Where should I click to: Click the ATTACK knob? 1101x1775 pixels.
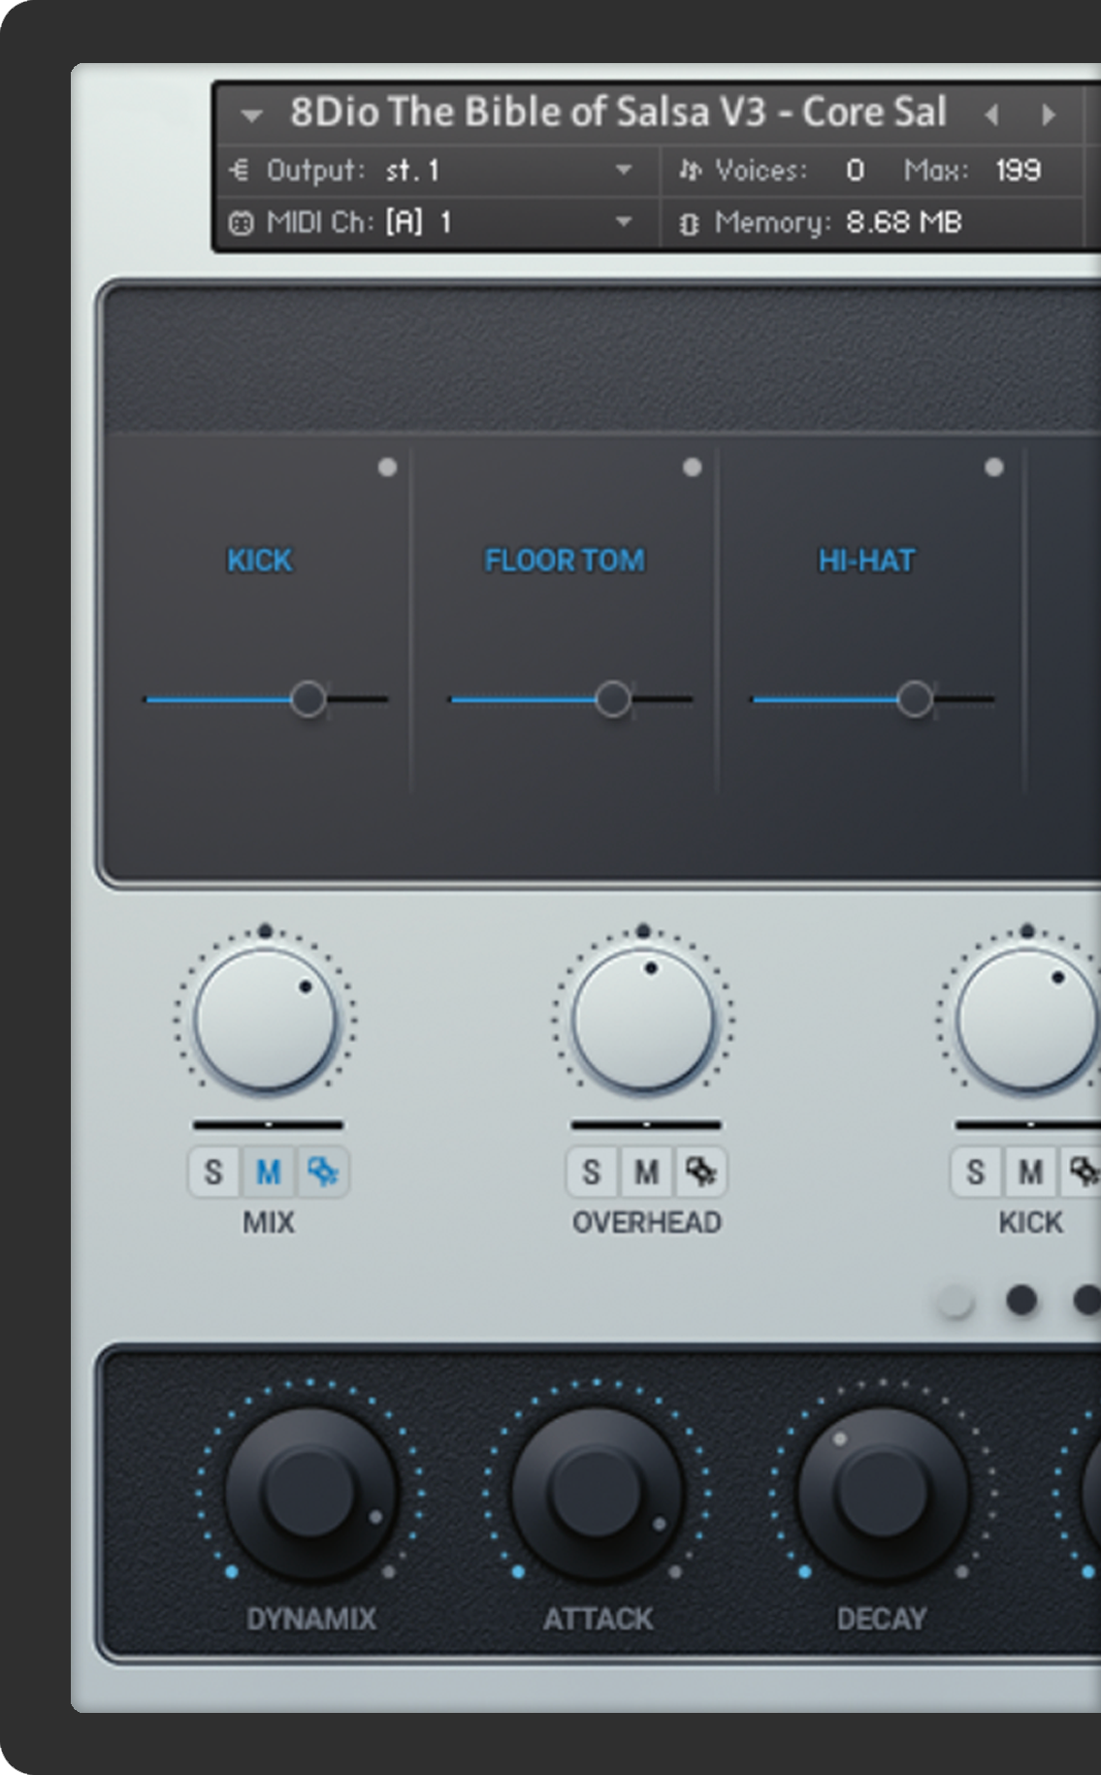[597, 1495]
